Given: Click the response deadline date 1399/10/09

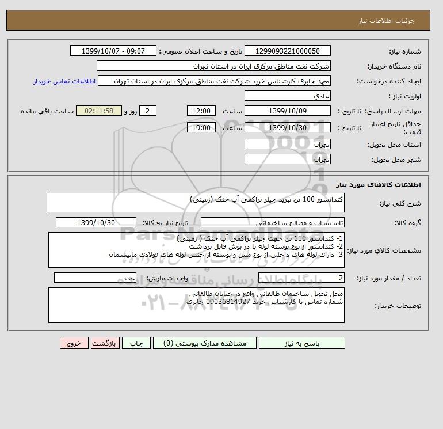Looking at the screenshot, I should click(x=287, y=111).
